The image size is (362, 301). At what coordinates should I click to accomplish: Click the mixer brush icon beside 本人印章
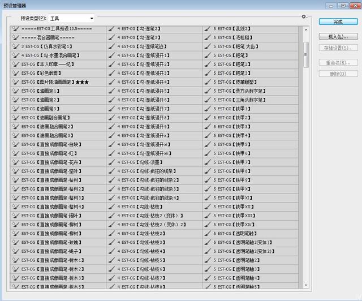point(16,64)
